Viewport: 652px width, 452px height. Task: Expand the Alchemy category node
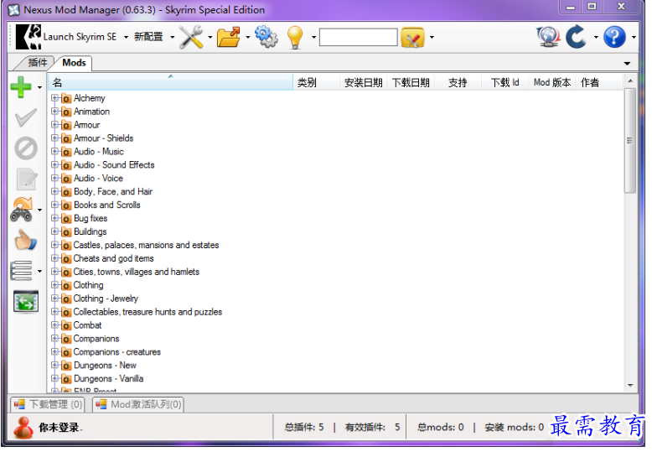coord(54,98)
